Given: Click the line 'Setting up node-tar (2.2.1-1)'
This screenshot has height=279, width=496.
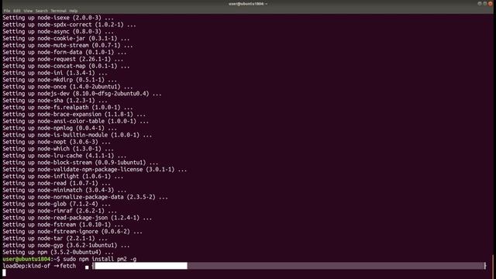Looking at the screenshot, I should coord(55,238).
